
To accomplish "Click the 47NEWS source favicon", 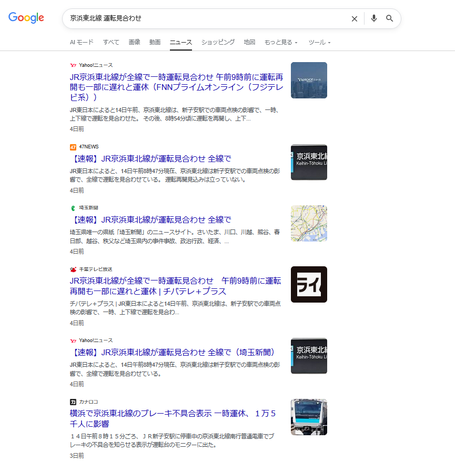I will point(73,147).
